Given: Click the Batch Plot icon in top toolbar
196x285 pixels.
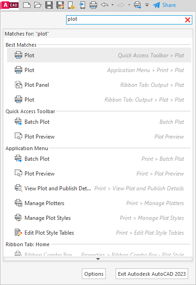Looking at the screenshot, I should (x=138, y=5).
